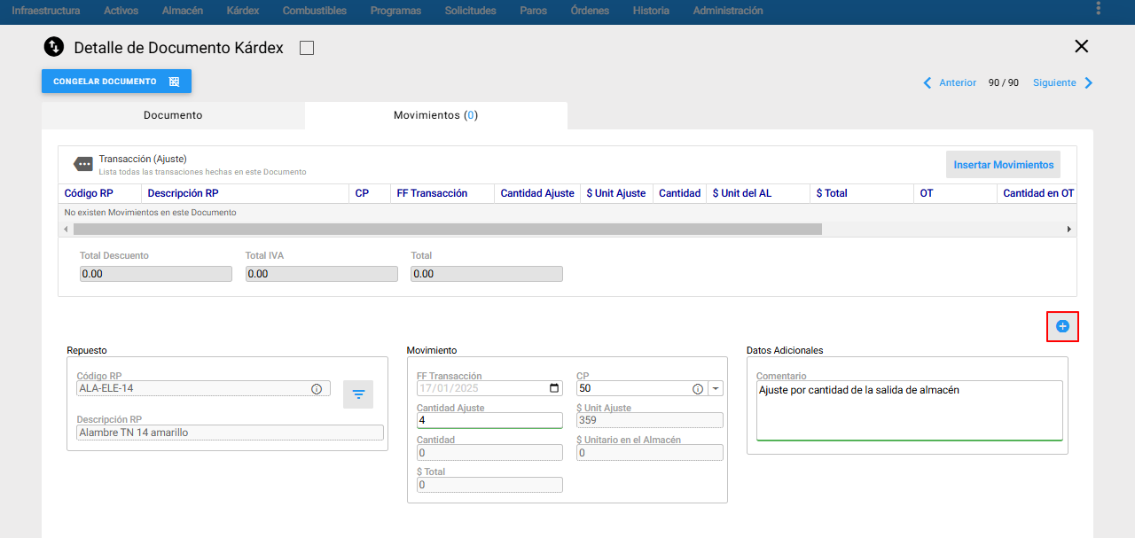
Task: Close the Detalle de Documento Kárdex panel
Action: pyautogui.click(x=1081, y=47)
